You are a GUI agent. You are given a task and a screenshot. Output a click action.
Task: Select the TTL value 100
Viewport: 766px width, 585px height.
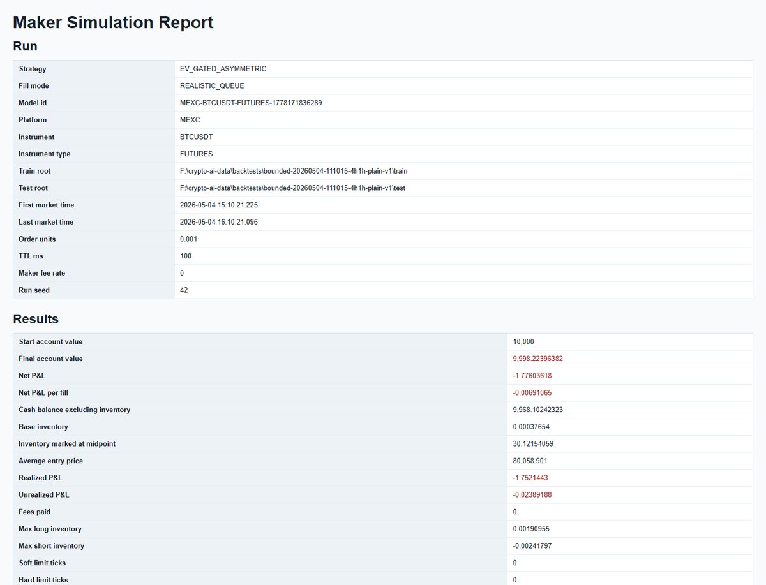point(186,256)
